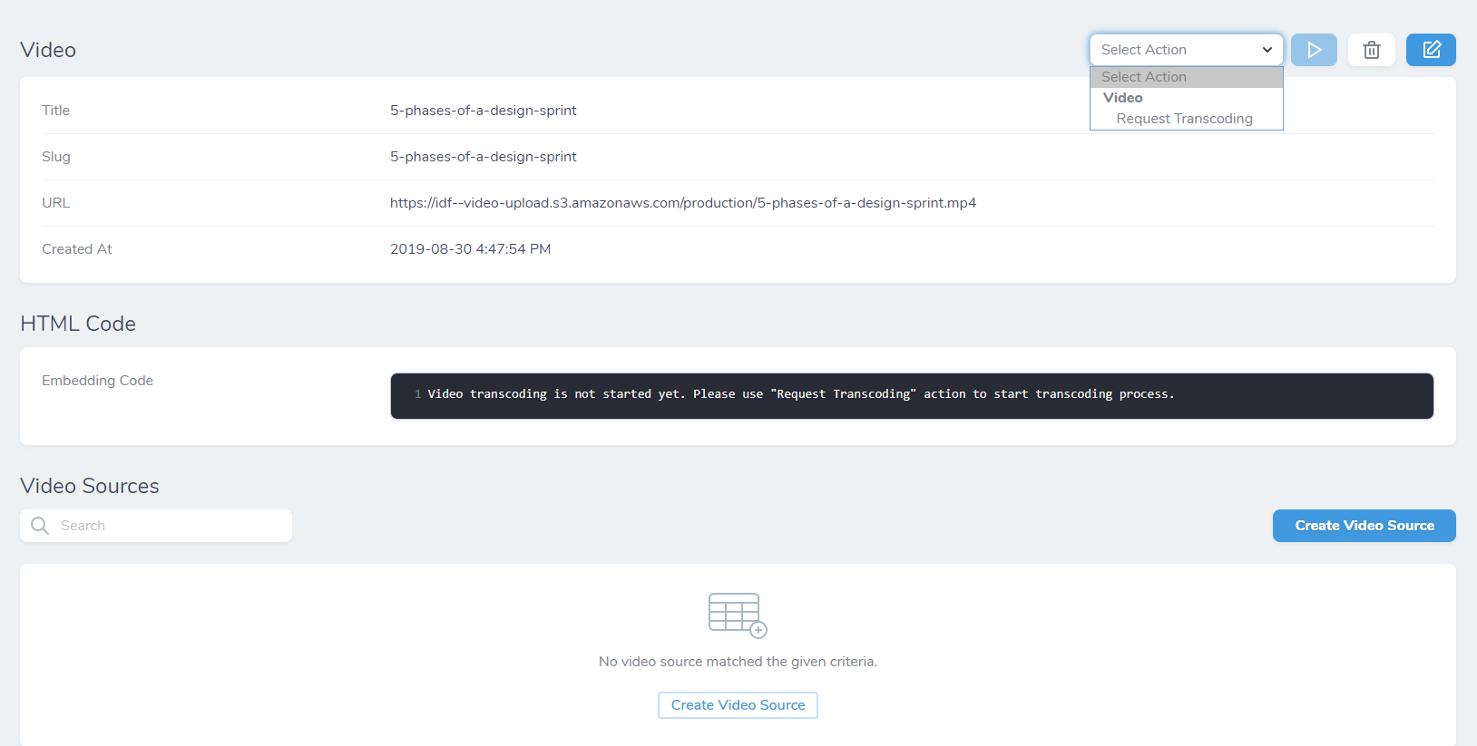Click the Video group label in dropdown
The height and width of the screenshot is (746, 1477).
pyautogui.click(x=1123, y=98)
